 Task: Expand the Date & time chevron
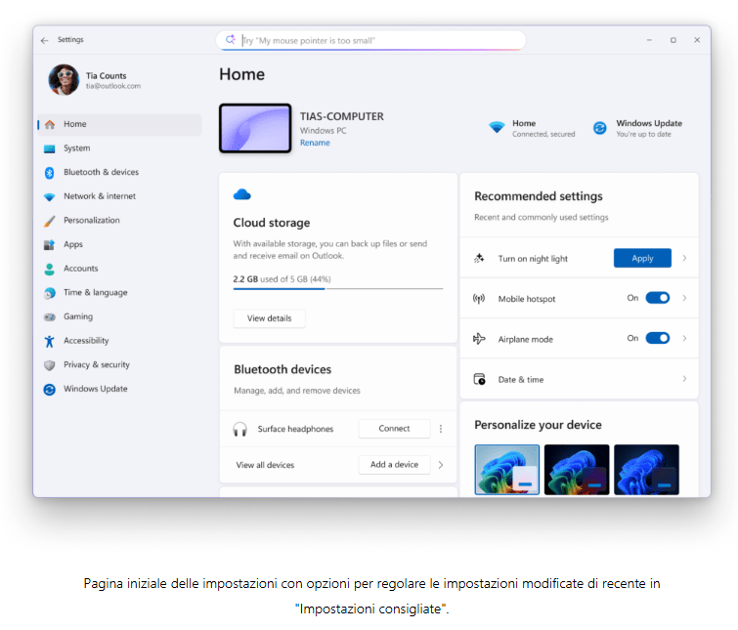(x=684, y=379)
